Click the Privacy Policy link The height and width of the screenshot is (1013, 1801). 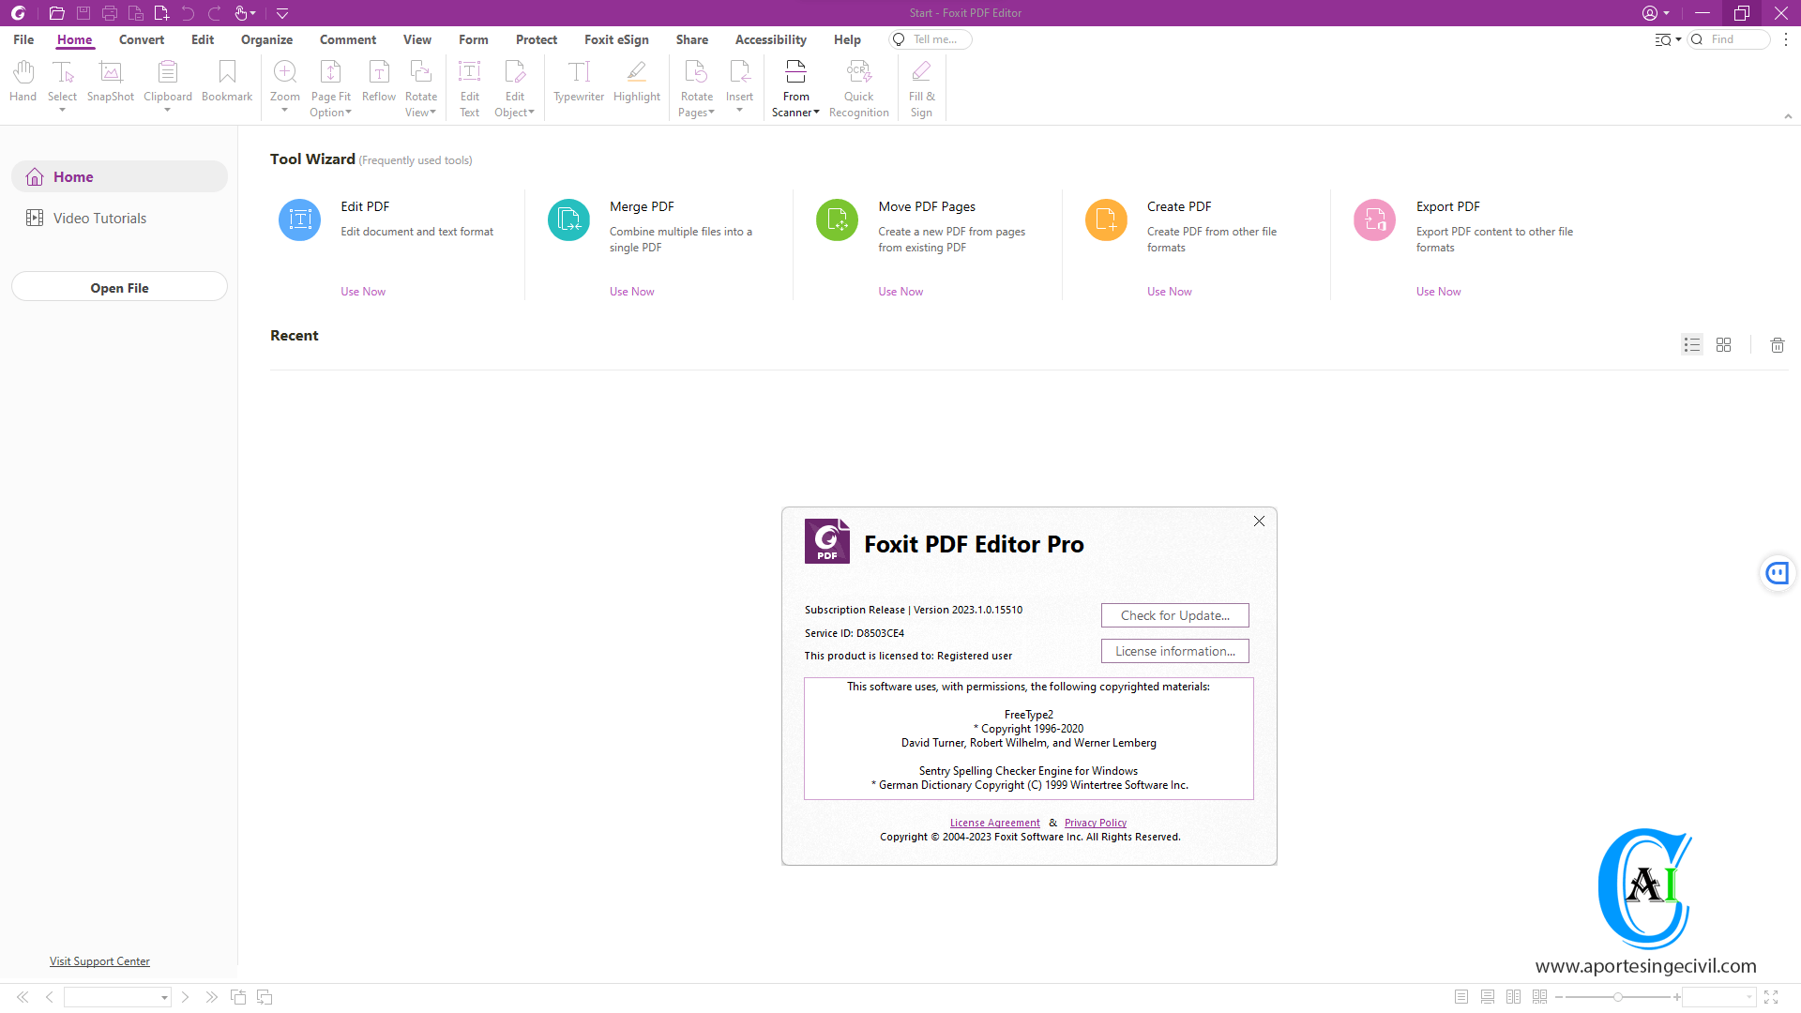tap(1095, 822)
